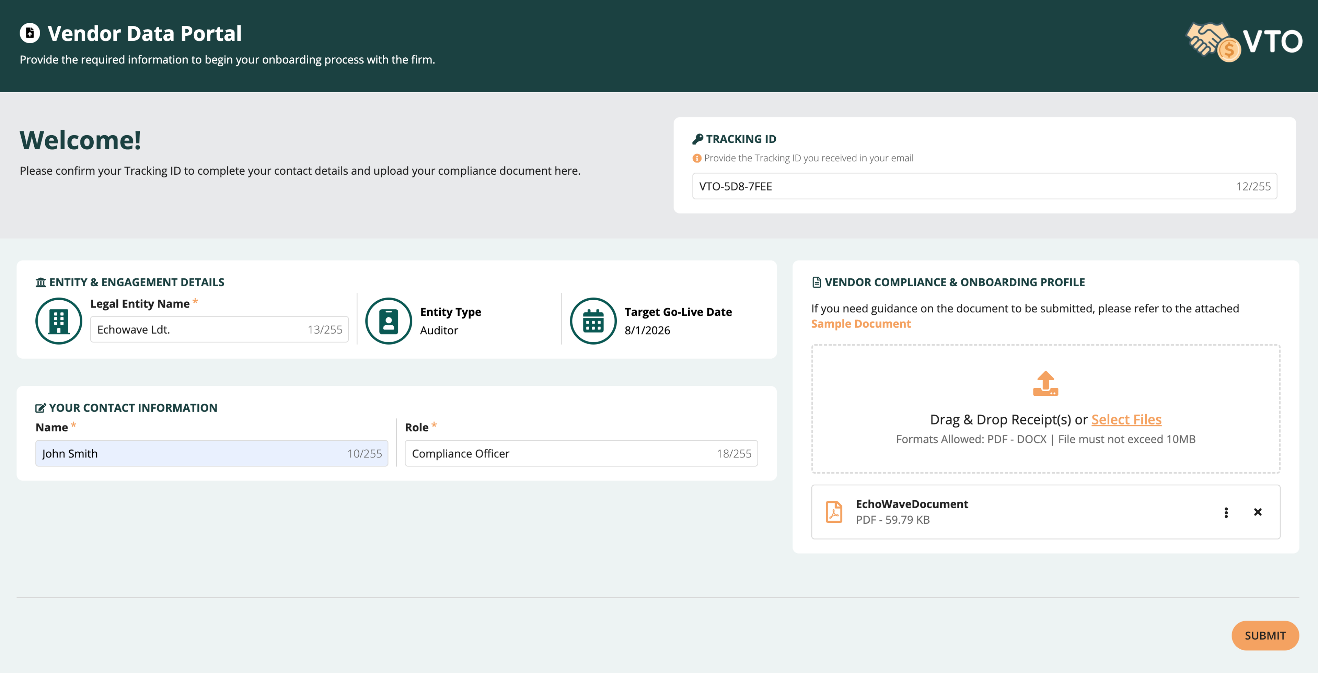Click the 12/255 character counter

coord(1253,187)
